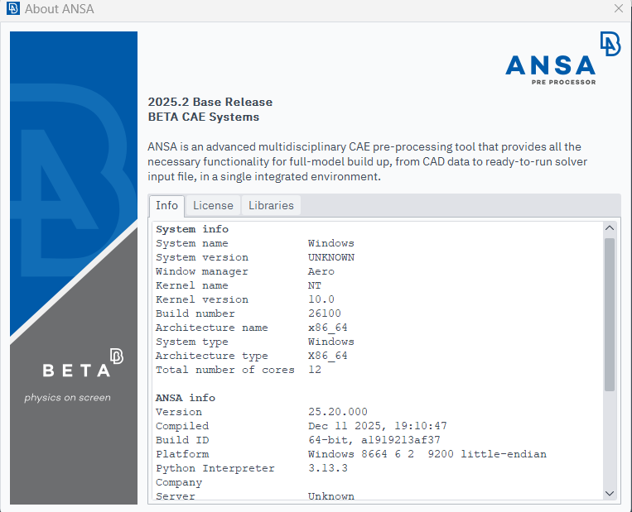
Task: Click the ANSA icon in the title bar
Action: coord(12,9)
